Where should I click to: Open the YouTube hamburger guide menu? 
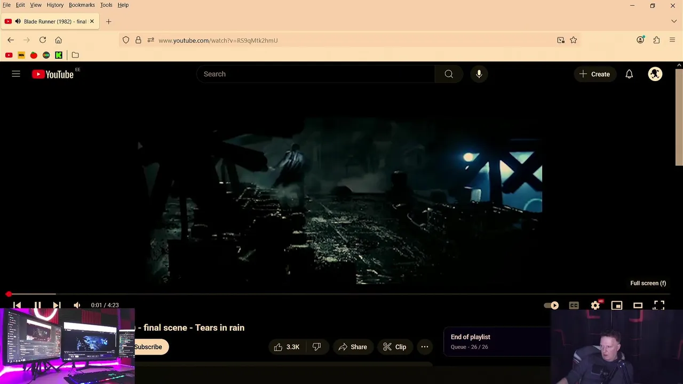[16, 74]
